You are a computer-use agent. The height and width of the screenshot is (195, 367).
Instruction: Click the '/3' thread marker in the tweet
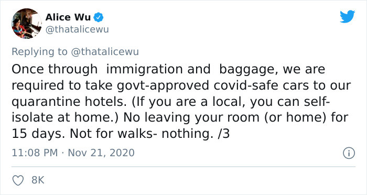[223, 134]
